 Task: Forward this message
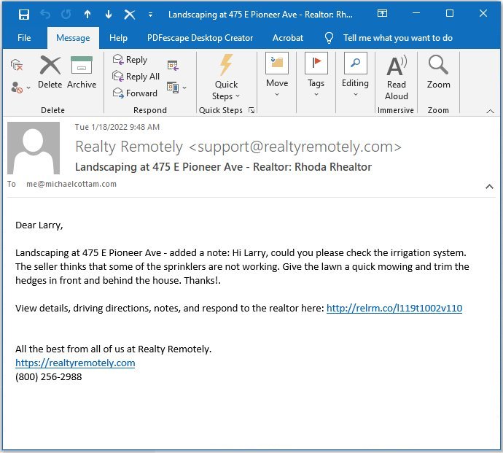pyautogui.click(x=135, y=93)
